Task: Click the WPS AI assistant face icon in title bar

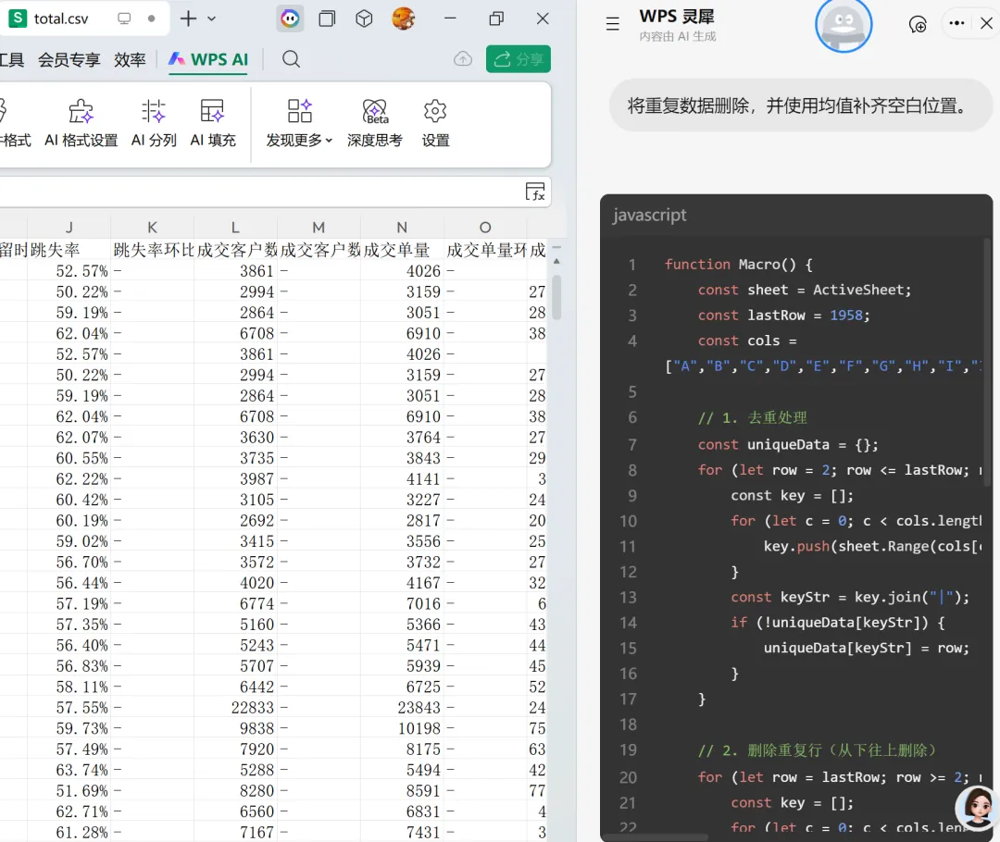Action: tap(290, 19)
